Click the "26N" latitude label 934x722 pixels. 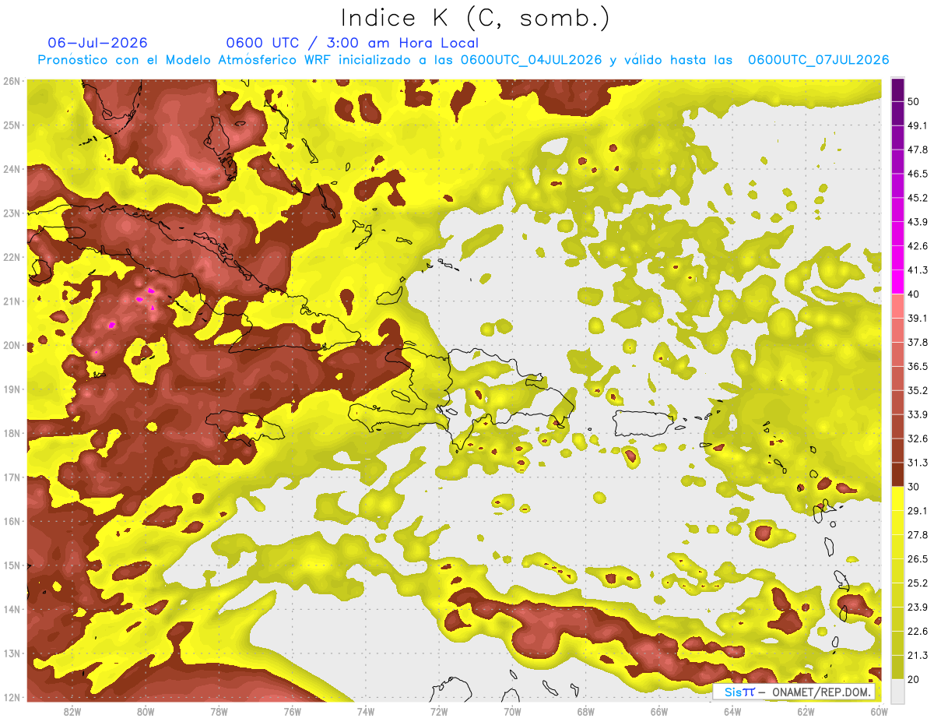[12, 81]
